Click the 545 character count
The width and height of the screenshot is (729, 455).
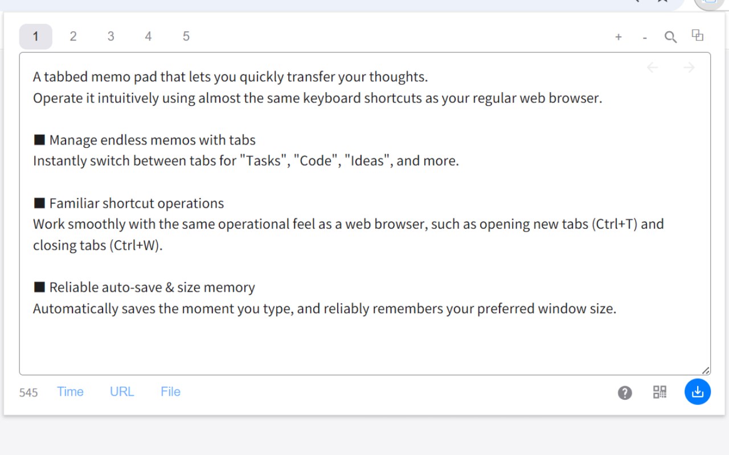tap(28, 392)
